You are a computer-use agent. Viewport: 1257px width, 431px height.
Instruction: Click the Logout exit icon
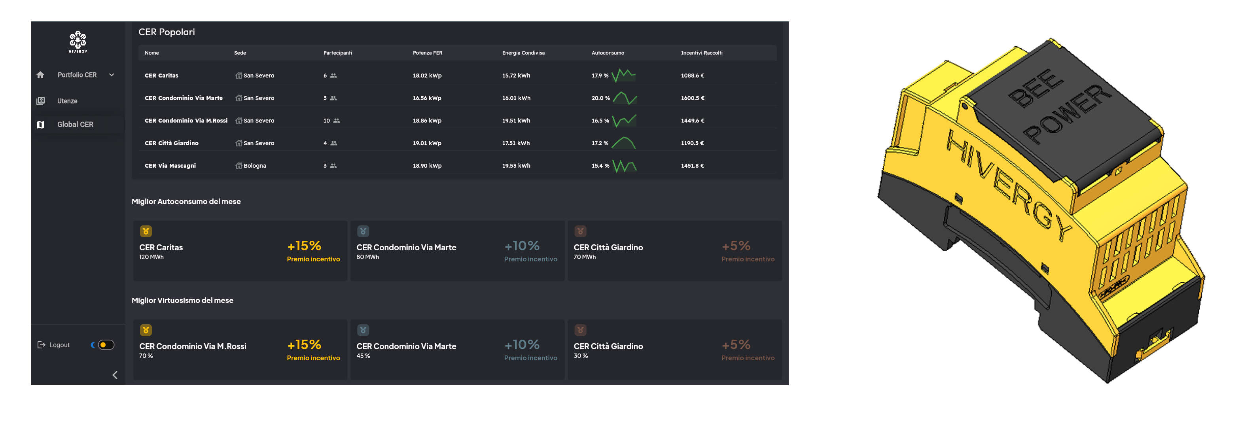(42, 345)
